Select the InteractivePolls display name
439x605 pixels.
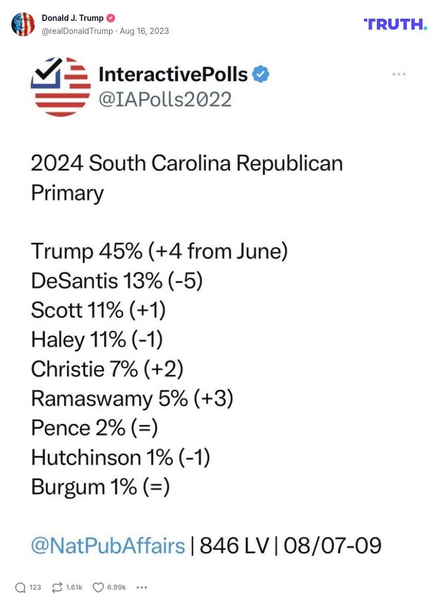pos(172,73)
